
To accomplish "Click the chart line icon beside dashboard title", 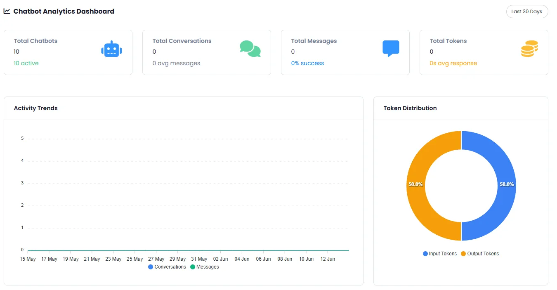I will (x=7, y=11).
